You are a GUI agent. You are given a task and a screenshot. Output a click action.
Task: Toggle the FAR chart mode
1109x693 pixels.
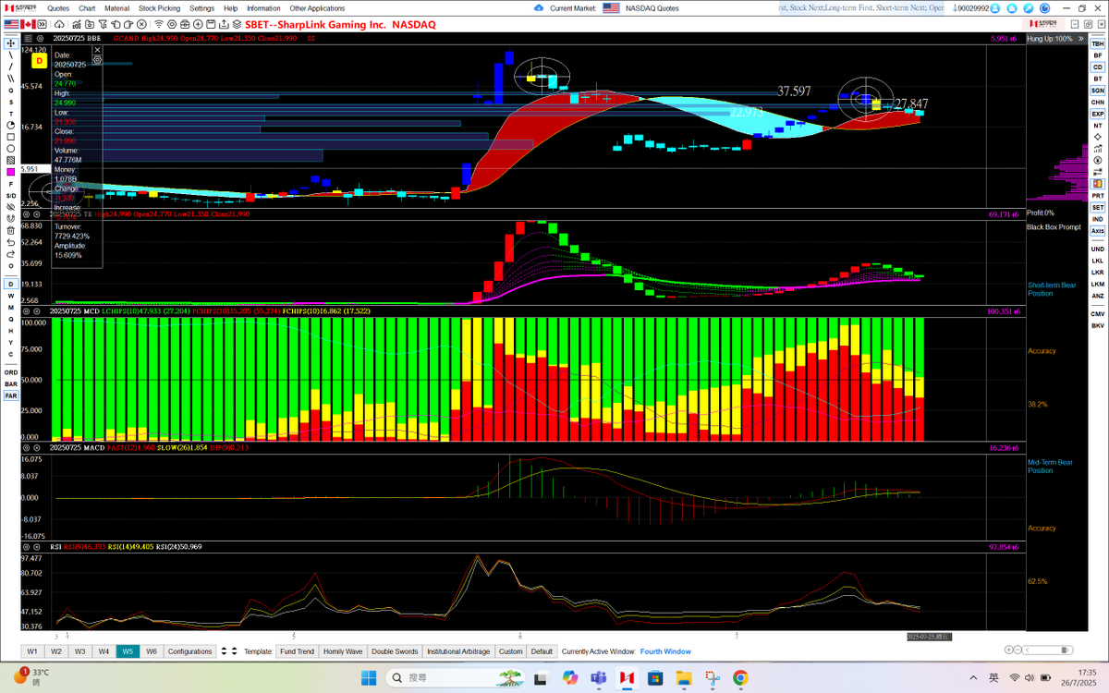[x=11, y=395]
